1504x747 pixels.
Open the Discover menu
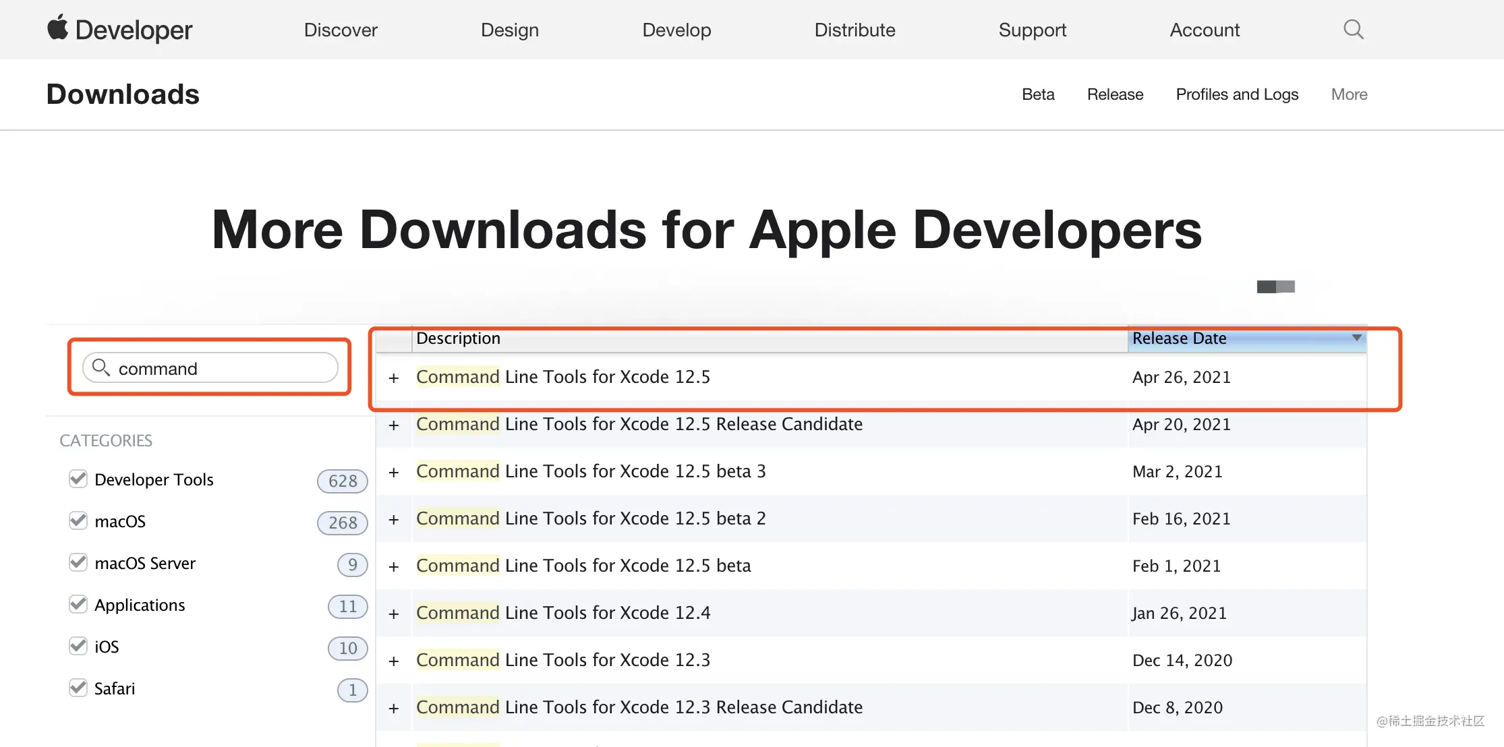(341, 30)
